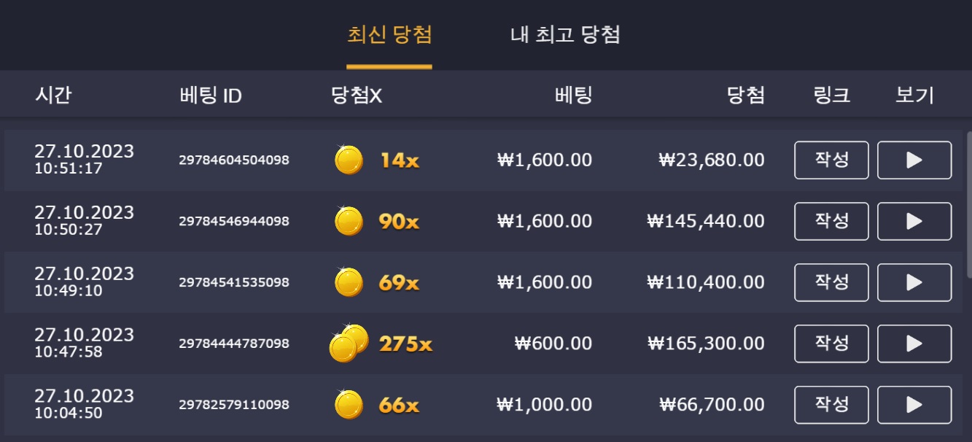Viewport: 972px width, 442px height.
Task: Click the double coin icon beside 275x
Action: [349, 343]
